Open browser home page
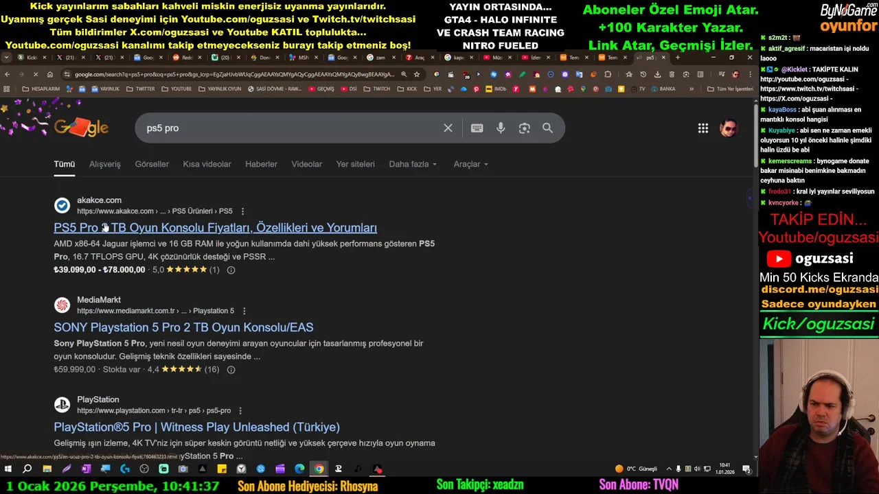The height and width of the screenshot is (494, 879). [50, 74]
